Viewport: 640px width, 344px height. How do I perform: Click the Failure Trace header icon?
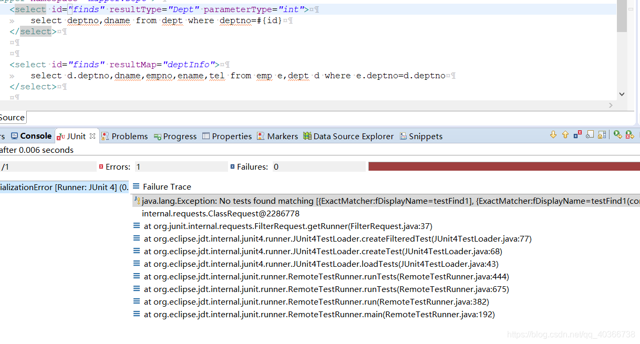click(136, 186)
